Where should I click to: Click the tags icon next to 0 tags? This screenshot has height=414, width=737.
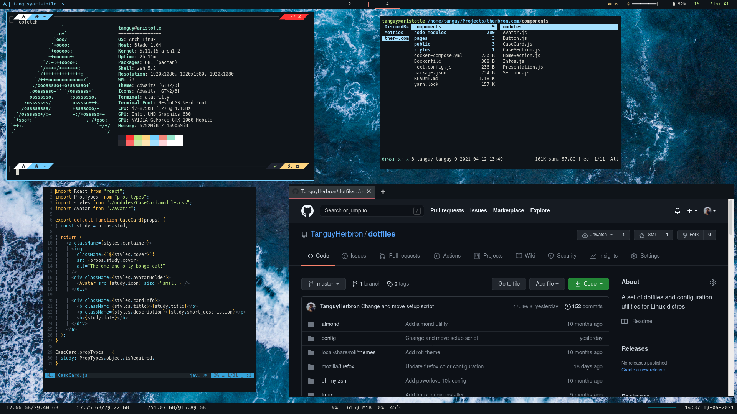(x=390, y=284)
